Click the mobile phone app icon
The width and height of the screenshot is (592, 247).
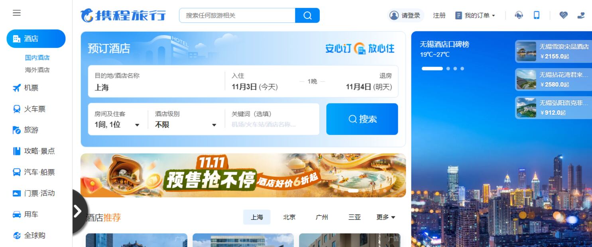(537, 15)
